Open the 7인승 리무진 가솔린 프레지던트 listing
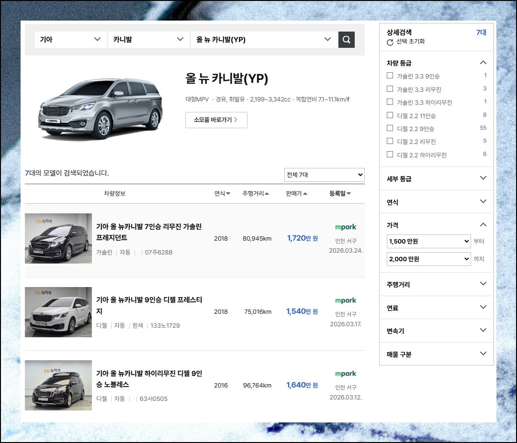Screen dimensions: 517x443 pos(149,232)
